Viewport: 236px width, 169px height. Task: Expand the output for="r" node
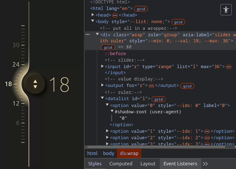point(102,85)
